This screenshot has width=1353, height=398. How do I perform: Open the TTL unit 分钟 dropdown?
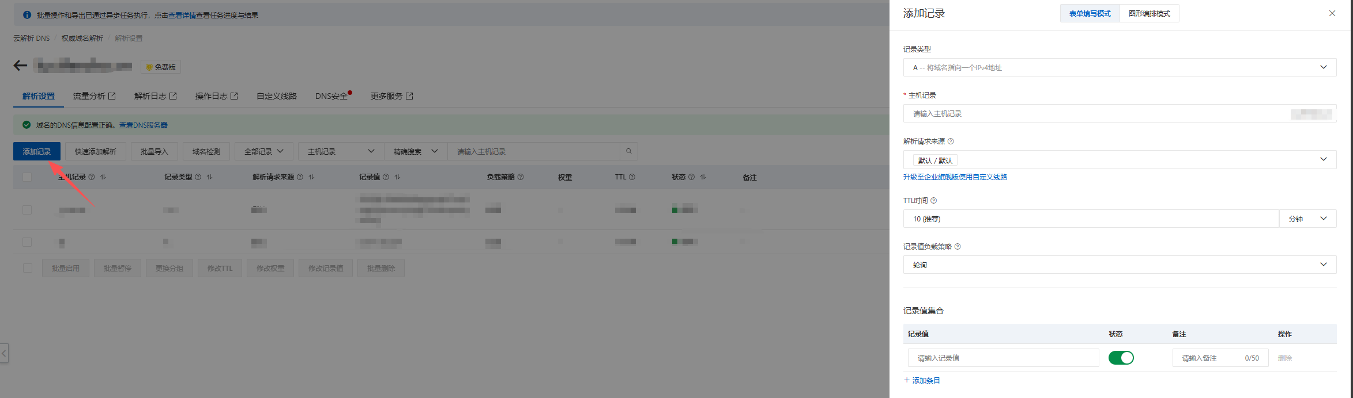point(1307,219)
